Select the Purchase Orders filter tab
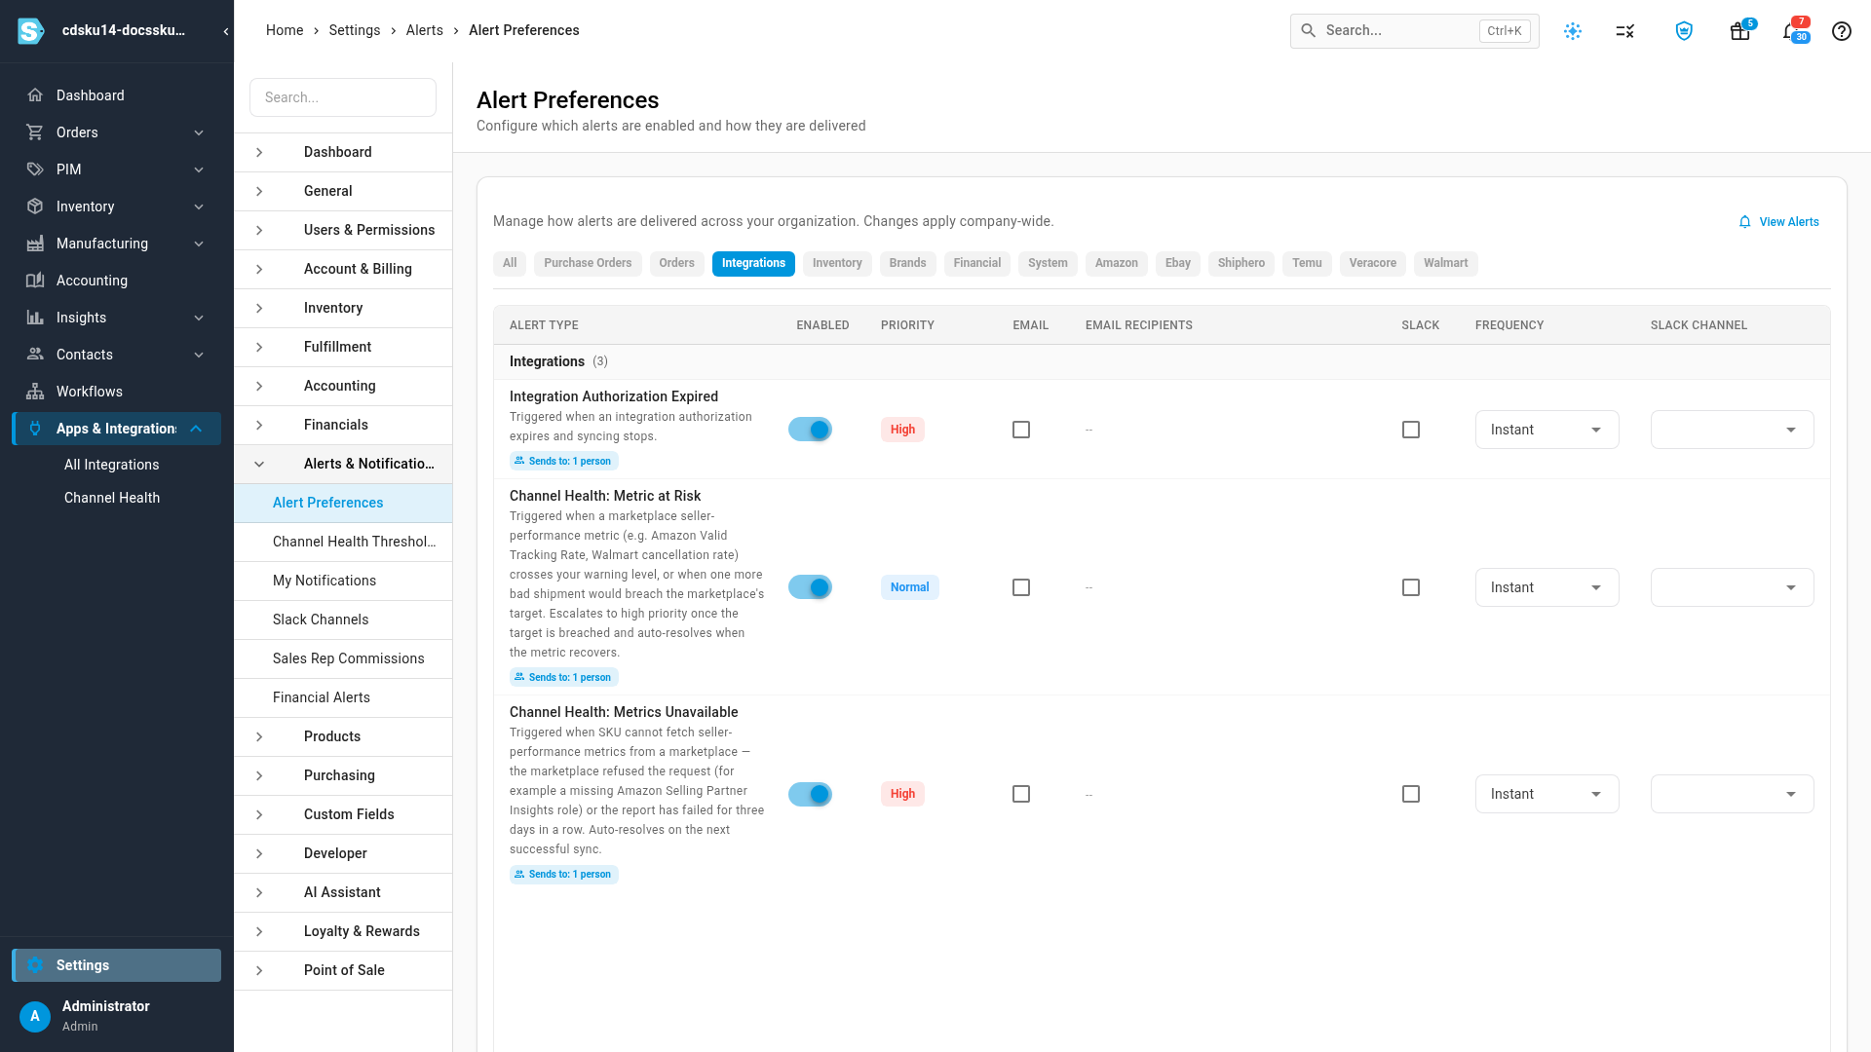Image resolution: width=1871 pixels, height=1052 pixels. point(588,263)
